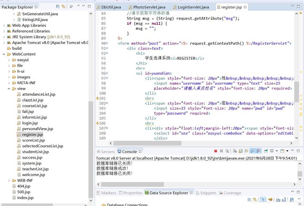This screenshot has height=206, width=304.
Task: Click Terminate red square in Console
Action: point(215,151)
